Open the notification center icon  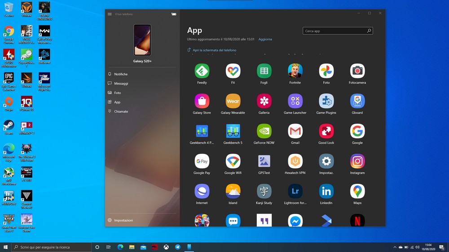pyautogui.click(x=442, y=247)
